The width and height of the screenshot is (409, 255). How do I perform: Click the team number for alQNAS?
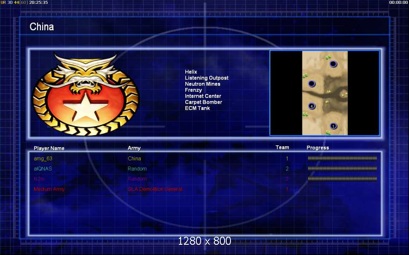(287, 169)
